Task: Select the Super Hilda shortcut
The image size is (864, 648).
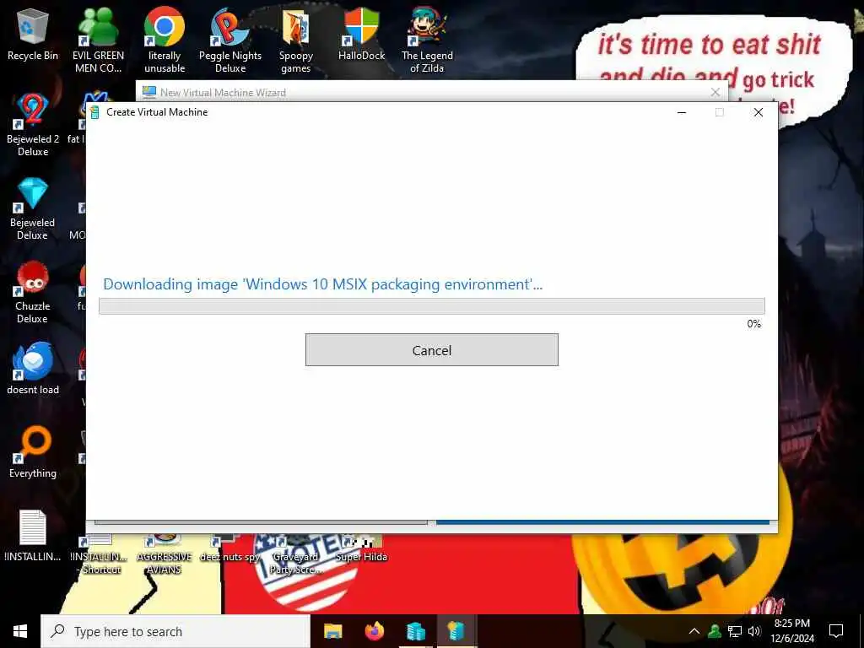Action: click(x=361, y=548)
